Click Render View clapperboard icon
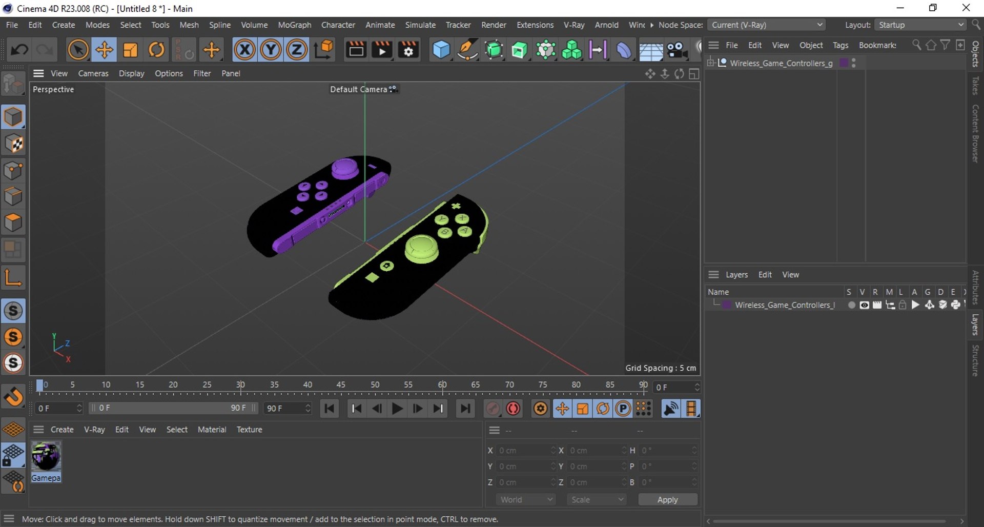984x527 pixels. pos(356,50)
